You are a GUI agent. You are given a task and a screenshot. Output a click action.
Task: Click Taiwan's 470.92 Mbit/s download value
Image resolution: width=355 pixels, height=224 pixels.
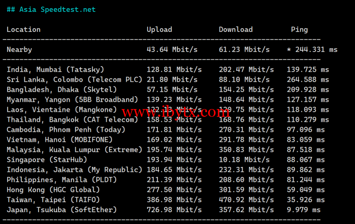pyautogui.click(x=246, y=200)
